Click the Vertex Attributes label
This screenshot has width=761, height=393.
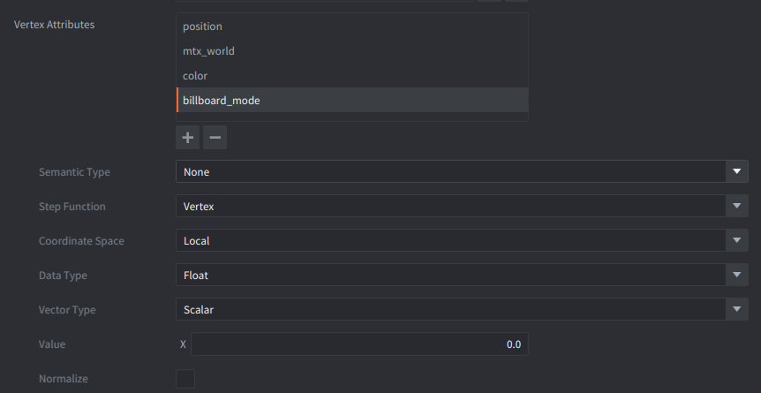tap(54, 25)
